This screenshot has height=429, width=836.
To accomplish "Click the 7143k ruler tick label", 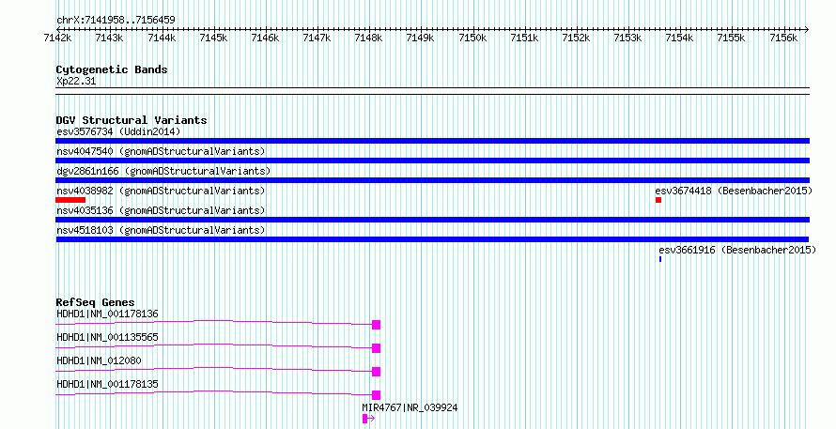I will 109,38.
